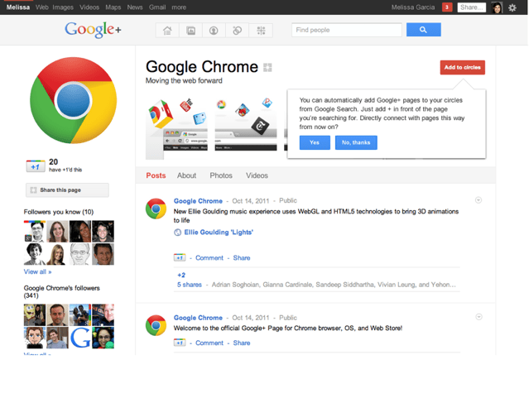Switch to the Posts tab
The image size is (529, 398).
(156, 175)
